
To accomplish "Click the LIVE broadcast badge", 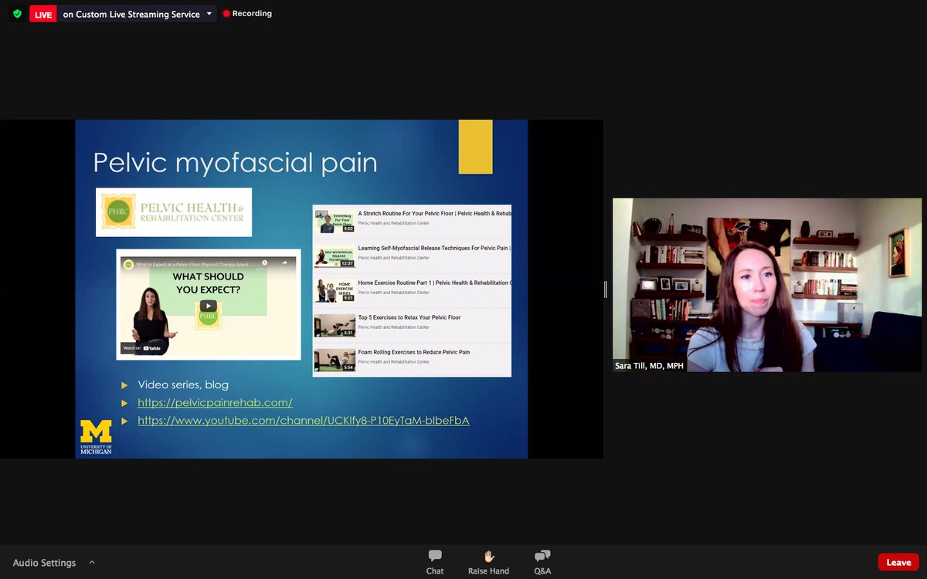I will [42, 13].
